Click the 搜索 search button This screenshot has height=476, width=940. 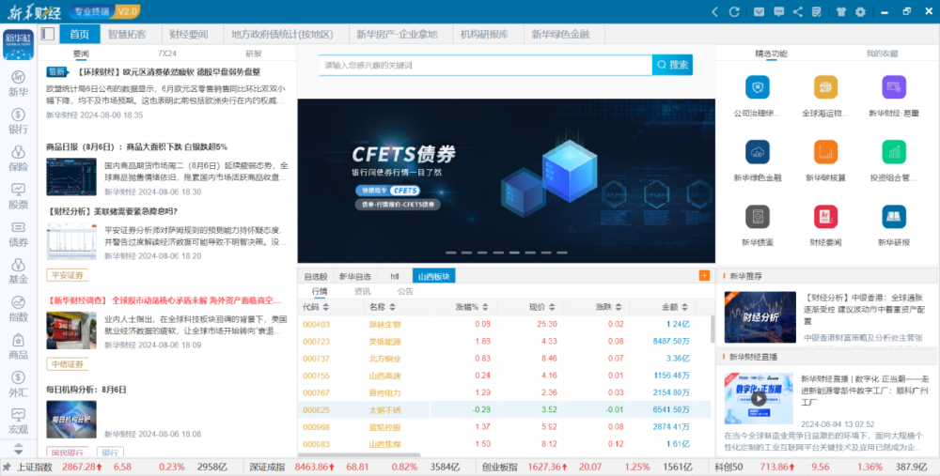(x=672, y=65)
